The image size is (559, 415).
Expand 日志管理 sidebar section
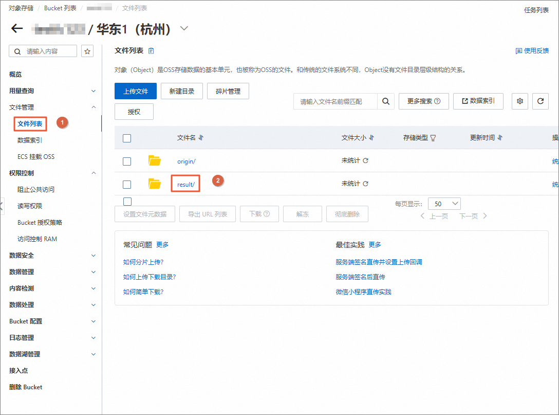94,337
